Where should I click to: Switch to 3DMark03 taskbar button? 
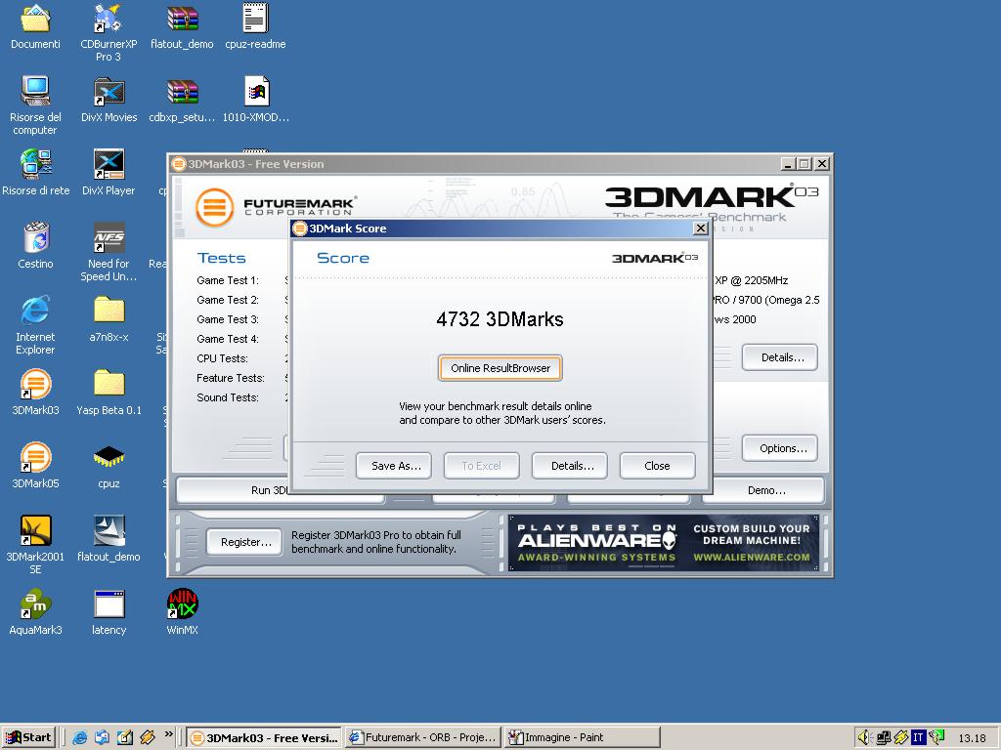(x=264, y=738)
